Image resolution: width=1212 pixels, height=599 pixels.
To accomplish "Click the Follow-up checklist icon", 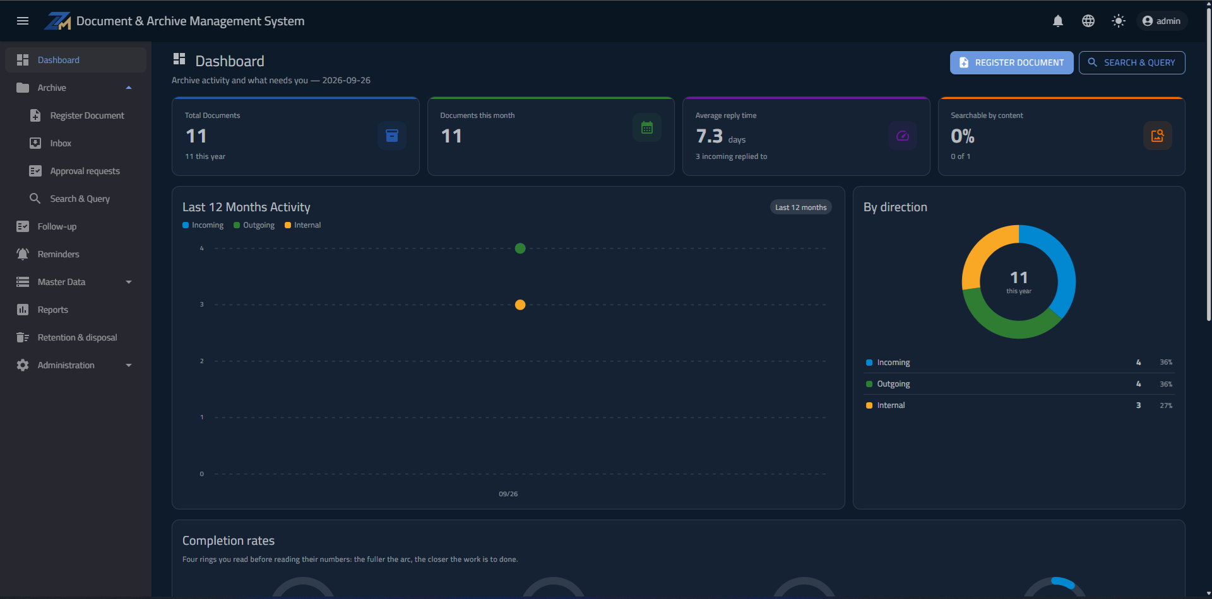I will coord(23,226).
